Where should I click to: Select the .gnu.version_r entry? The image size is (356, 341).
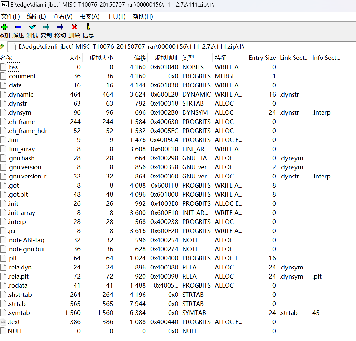[x=27, y=177]
